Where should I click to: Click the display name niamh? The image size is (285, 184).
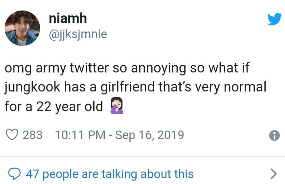click(68, 18)
